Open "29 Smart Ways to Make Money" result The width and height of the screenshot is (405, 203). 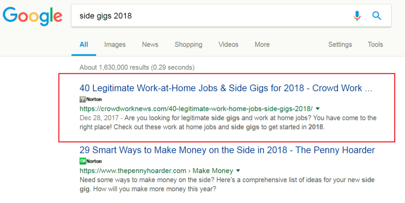tap(227, 150)
